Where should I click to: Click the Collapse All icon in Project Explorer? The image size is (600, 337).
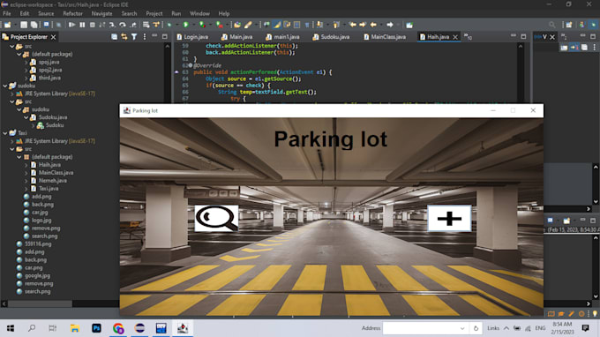(x=114, y=37)
